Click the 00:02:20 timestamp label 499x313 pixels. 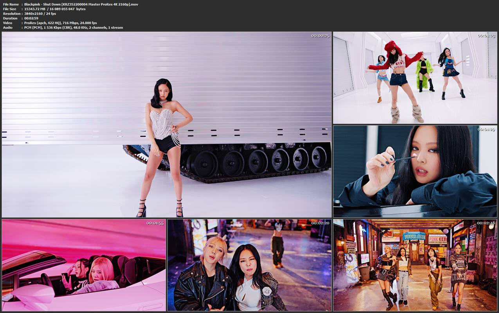click(320, 223)
